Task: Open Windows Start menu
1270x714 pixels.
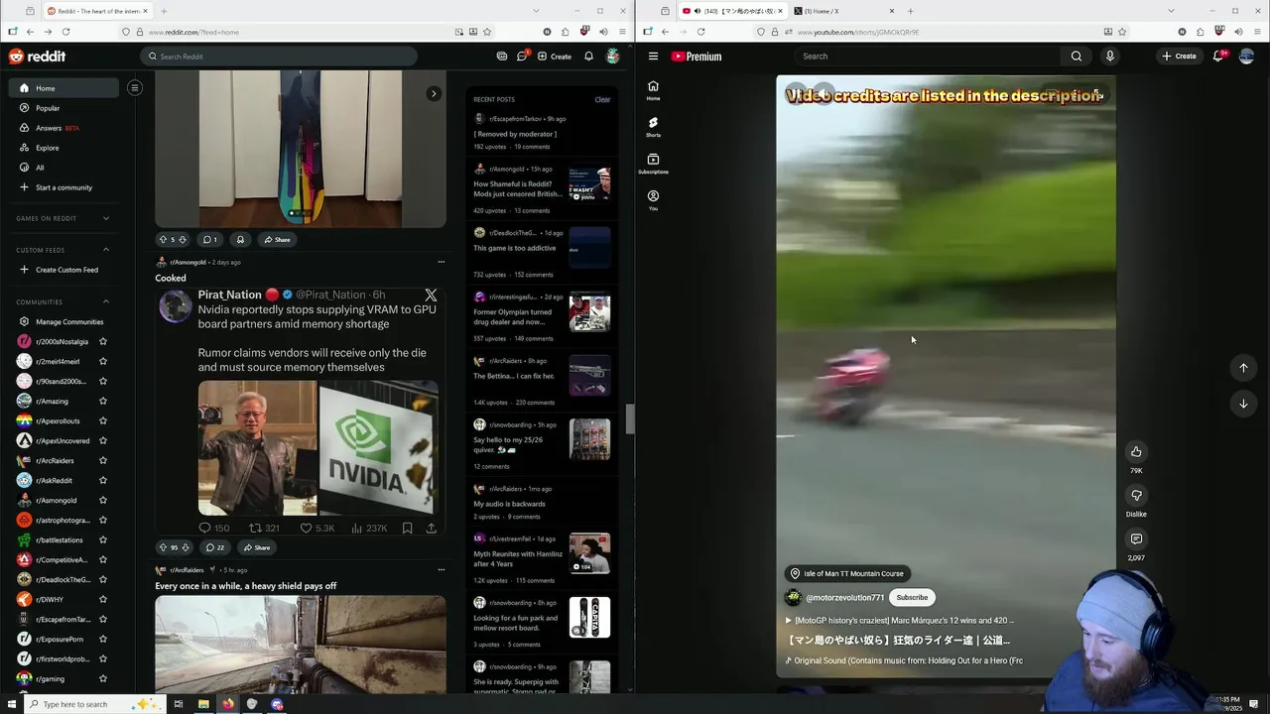Action: tap(11, 704)
